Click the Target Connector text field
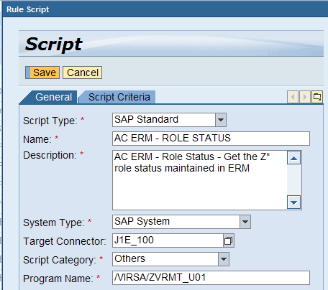This screenshot has height=290, width=328. (x=168, y=240)
